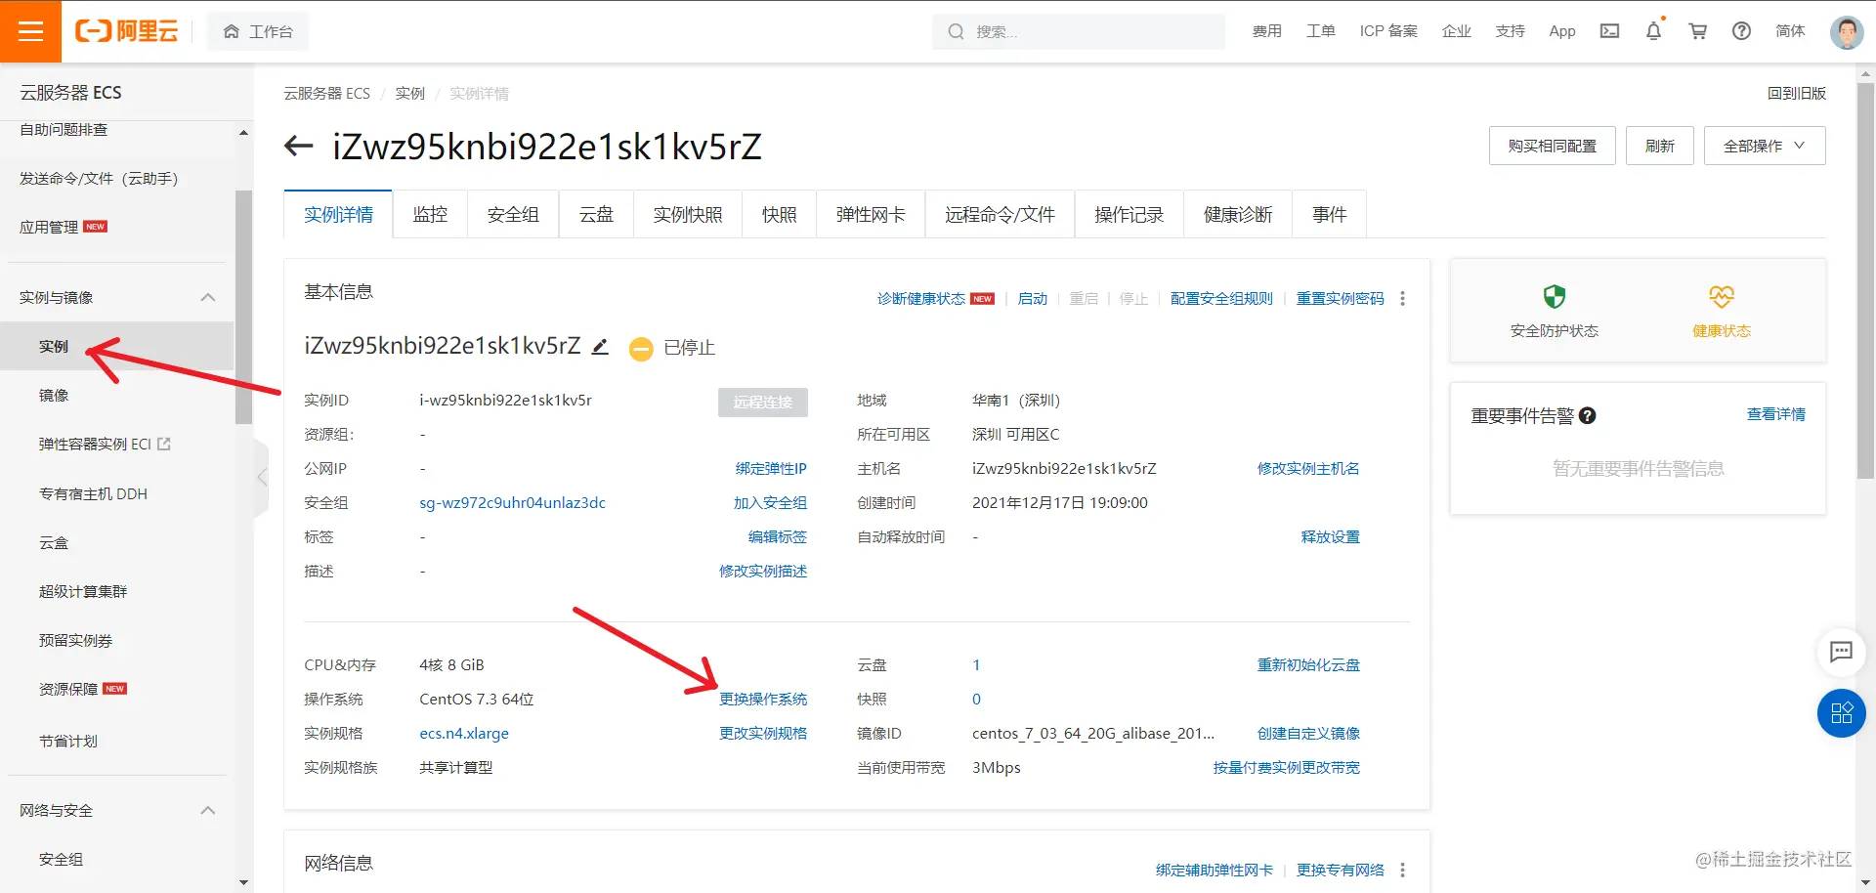Open the help question mark icon
The height and width of the screenshot is (893, 1876).
[1741, 31]
